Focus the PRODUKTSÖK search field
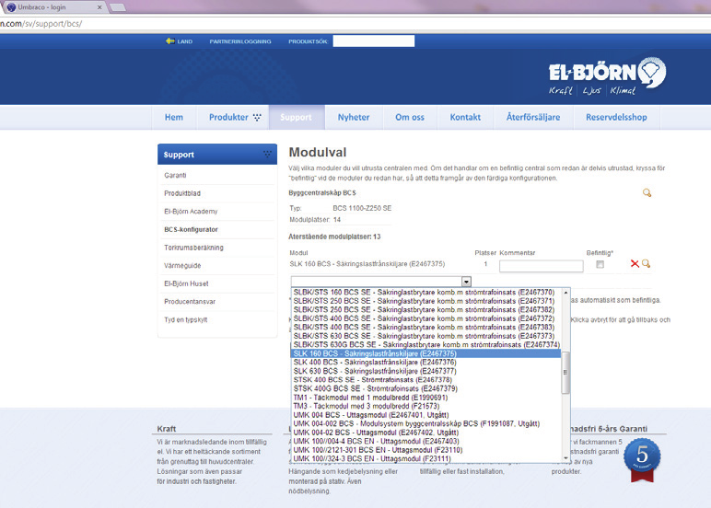The image size is (711, 508). 374,41
